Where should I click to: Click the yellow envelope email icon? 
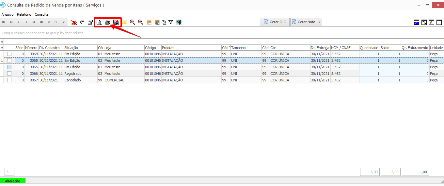(x=124, y=22)
